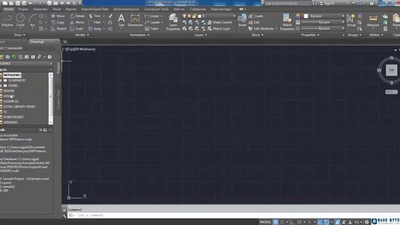Select the Arc drawing tool
Viewport: 400px width, 225px height.
click(x=32, y=21)
